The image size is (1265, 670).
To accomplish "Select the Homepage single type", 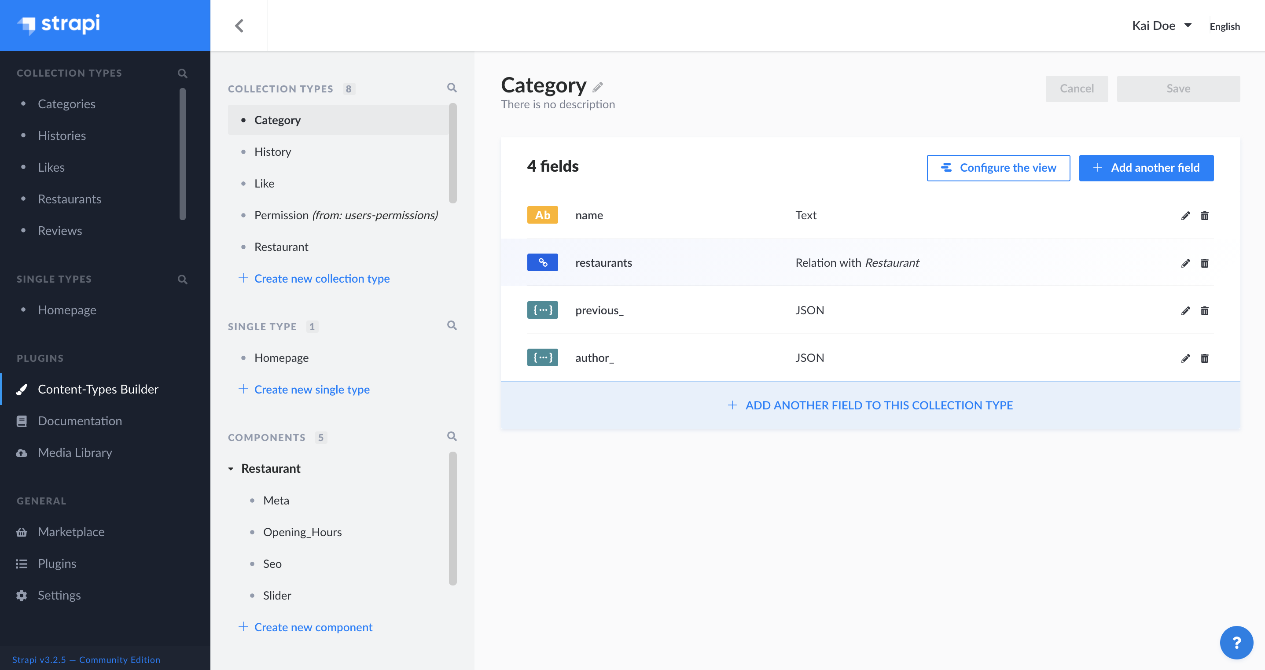I will [x=282, y=357].
